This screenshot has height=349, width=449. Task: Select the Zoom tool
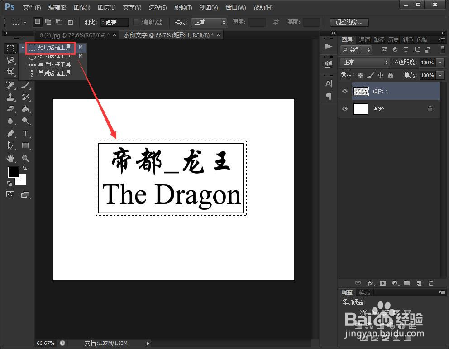(x=26, y=158)
